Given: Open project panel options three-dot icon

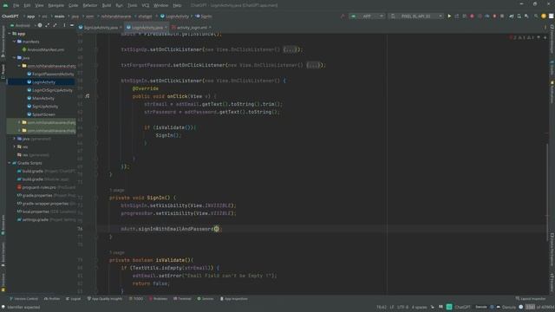Looking at the screenshot, I should (x=64, y=25).
